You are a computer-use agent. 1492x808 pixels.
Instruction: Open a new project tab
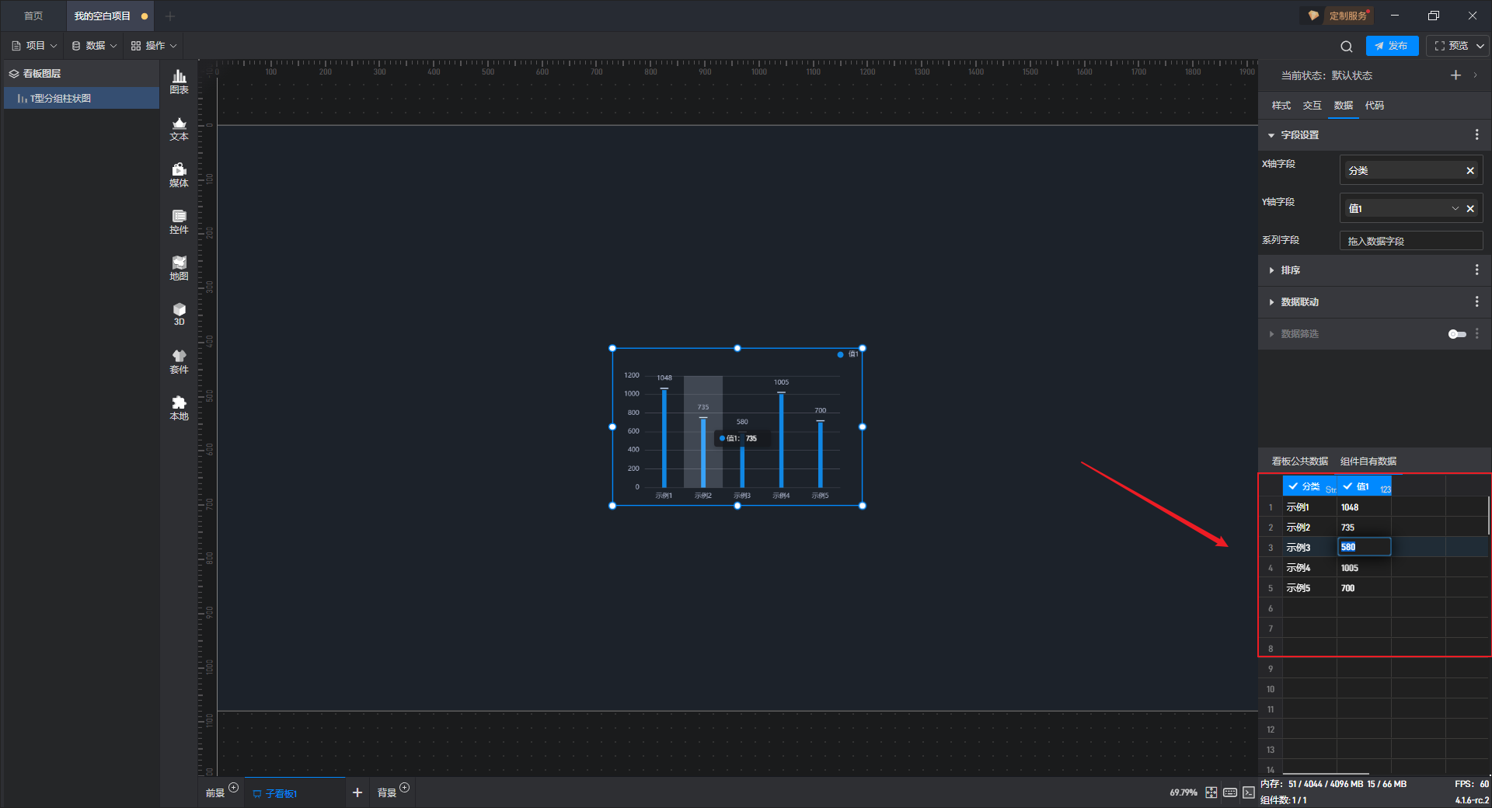pos(170,16)
